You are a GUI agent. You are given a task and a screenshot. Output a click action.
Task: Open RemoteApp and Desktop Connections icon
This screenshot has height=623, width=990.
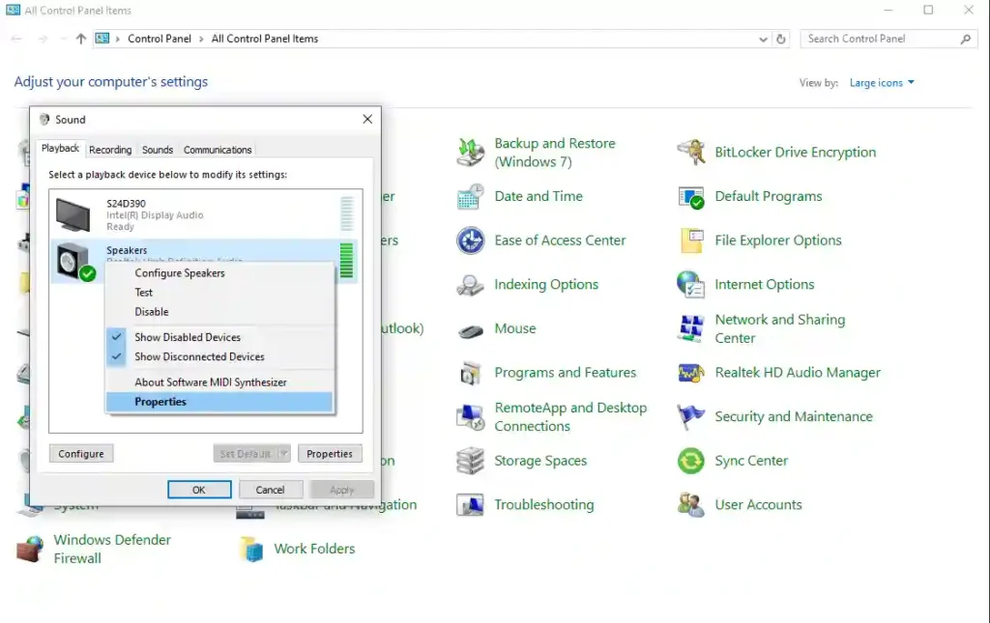[x=471, y=417]
